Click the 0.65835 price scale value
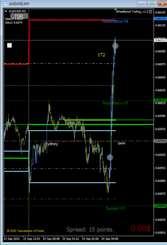This screenshot has height=245, width=167. [160, 220]
